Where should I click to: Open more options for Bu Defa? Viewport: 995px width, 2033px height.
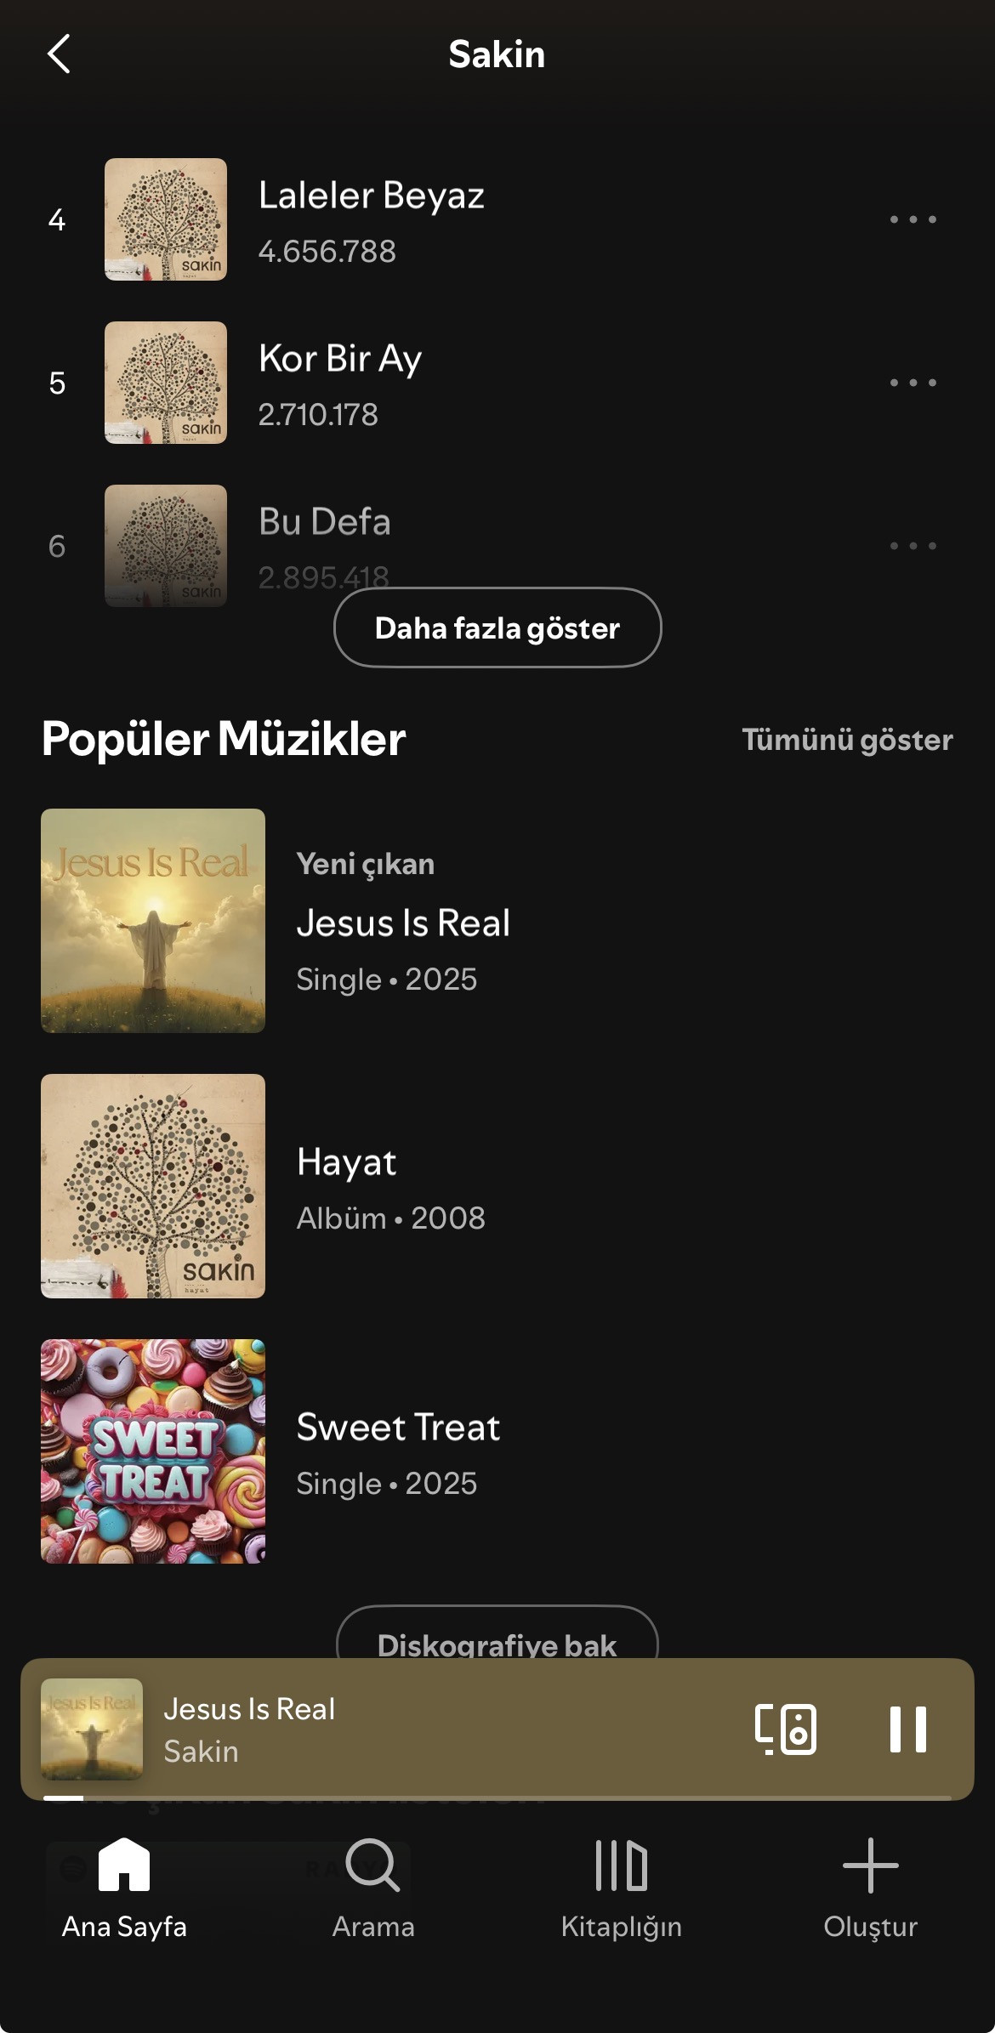913,546
